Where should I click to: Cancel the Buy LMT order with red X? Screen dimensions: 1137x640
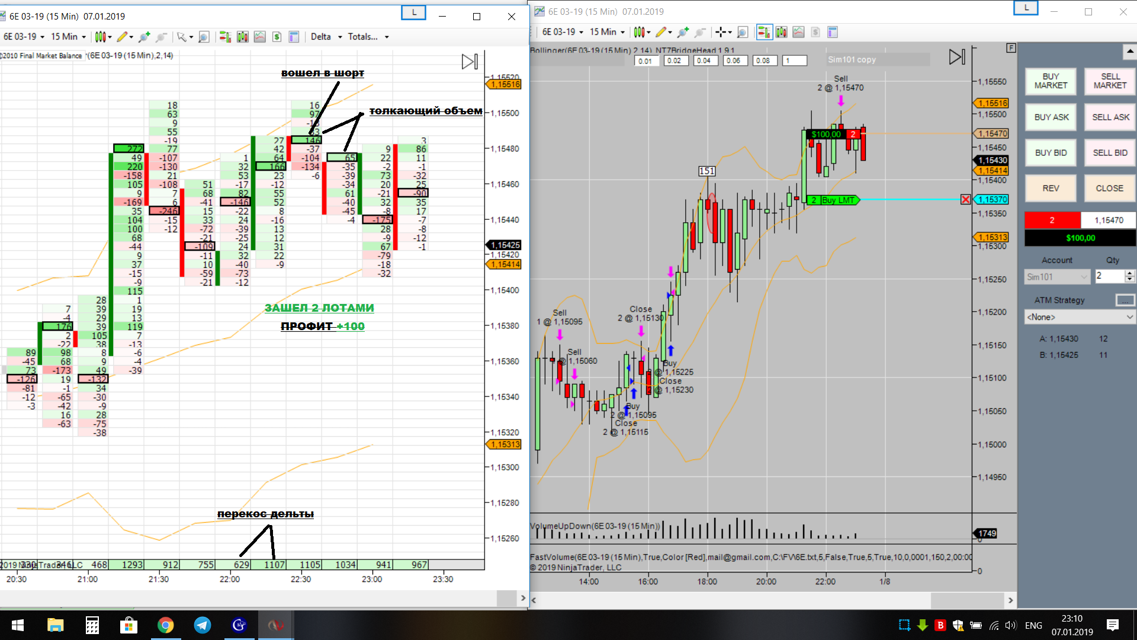[965, 200]
